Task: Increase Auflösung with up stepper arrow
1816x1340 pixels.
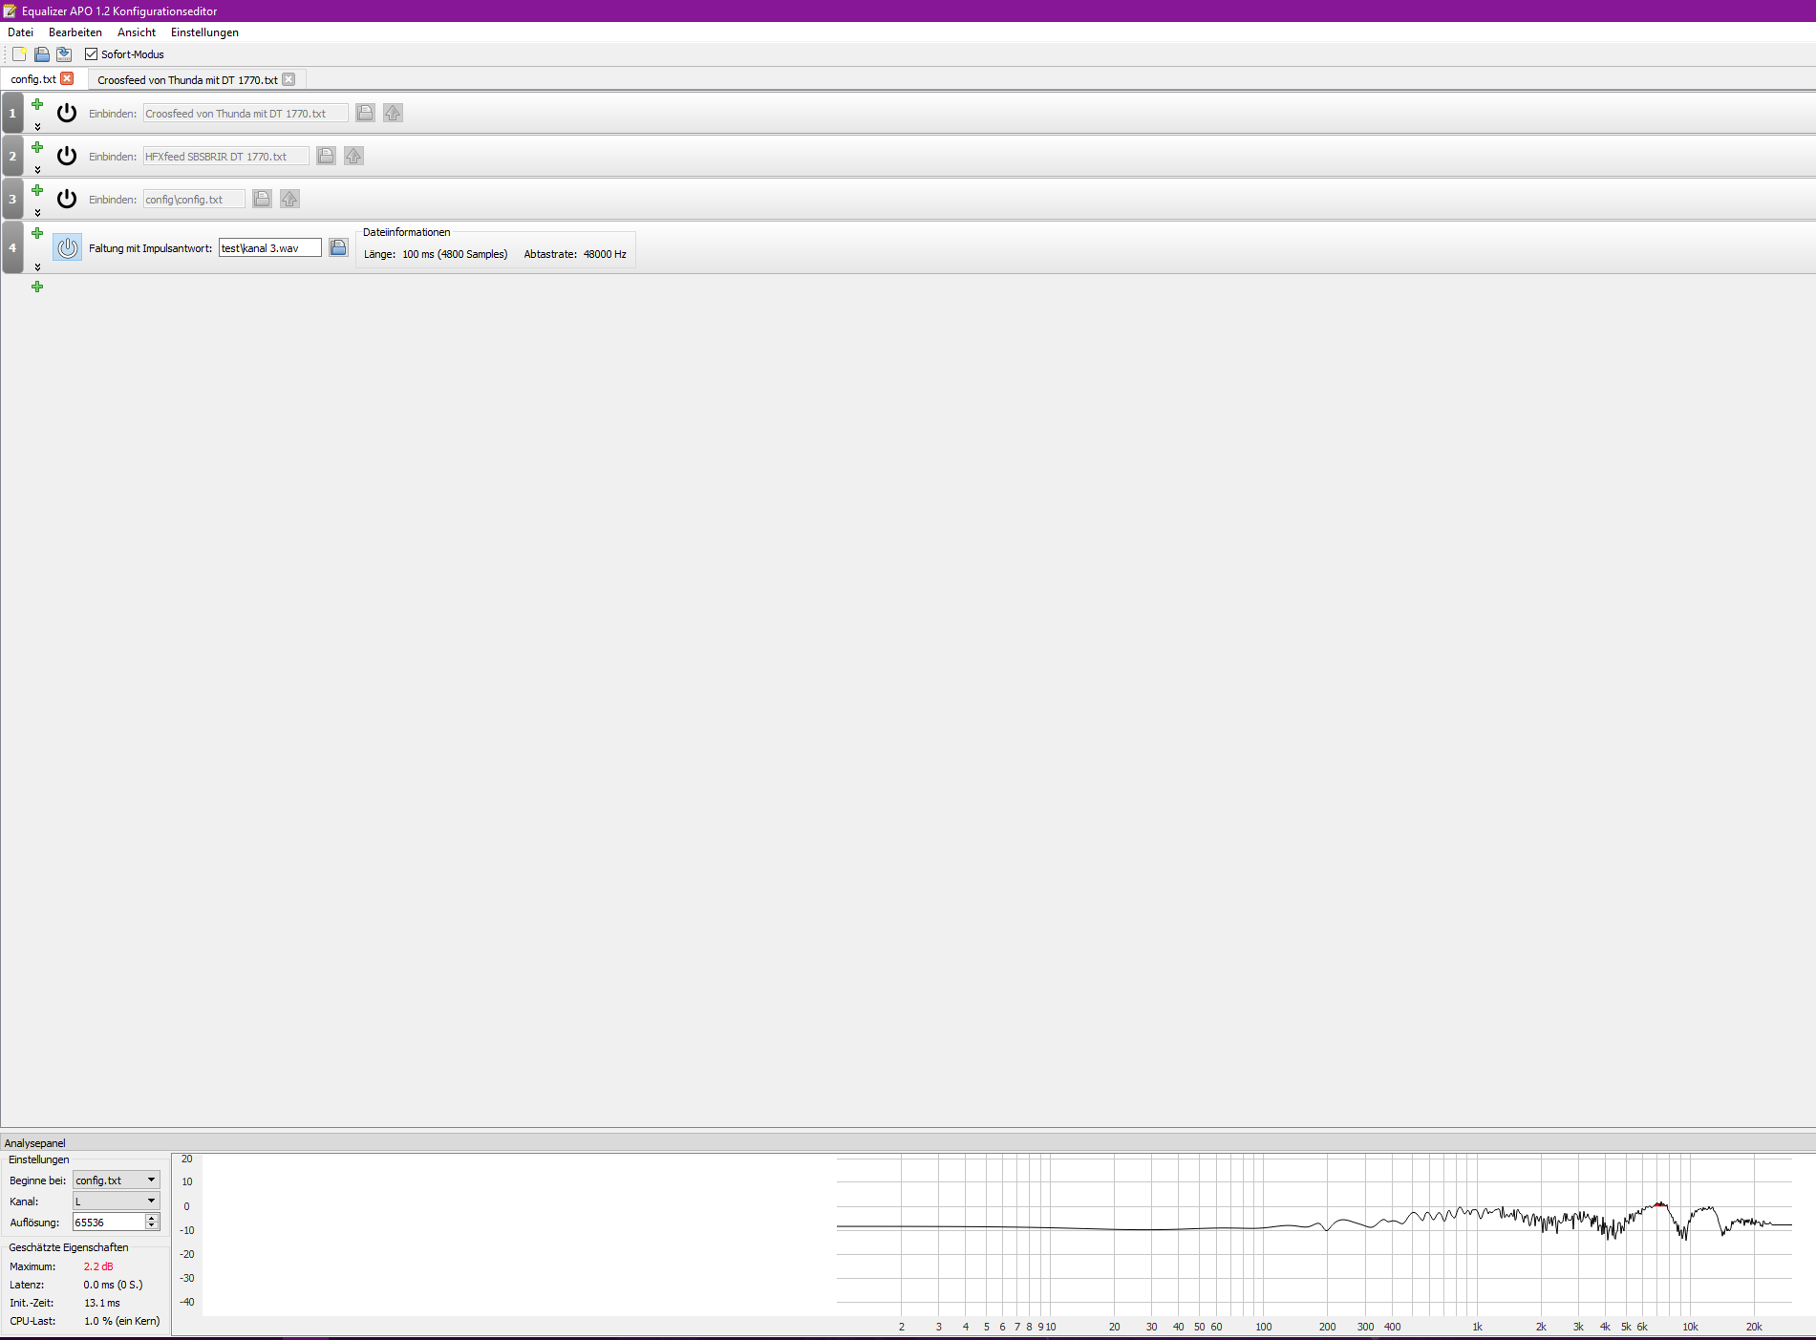Action: tap(151, 1219)
